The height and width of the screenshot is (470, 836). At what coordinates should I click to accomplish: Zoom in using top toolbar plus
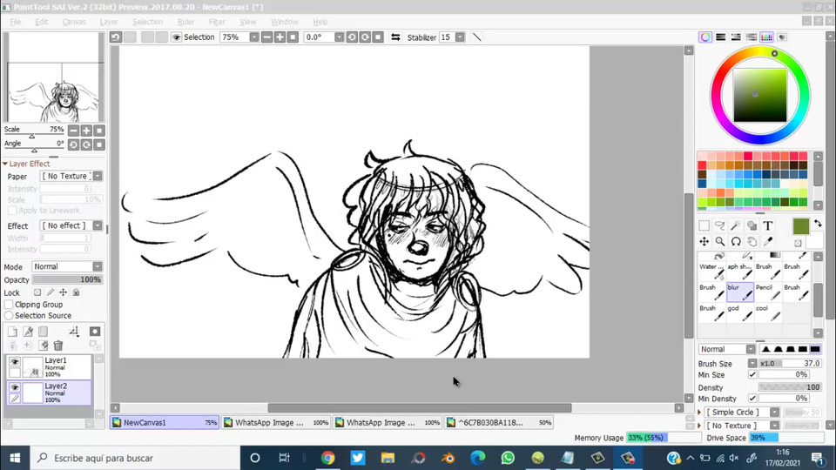click(x=280, y=37)
